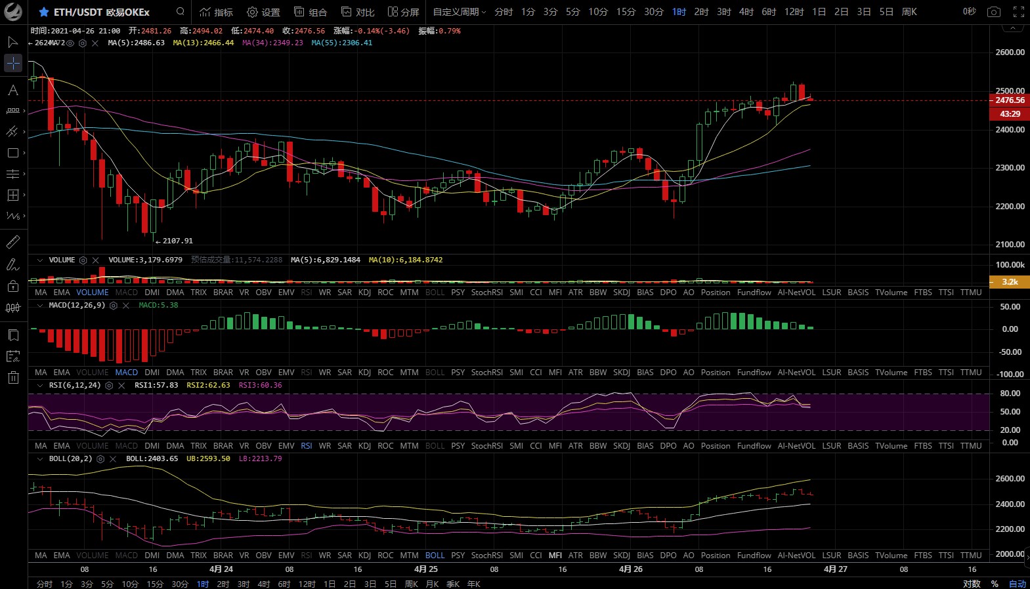Take a chart screenshot with camera icon
Image resolution: width=1030 pixels, height=589 pixels.
pyautogui.click(x=994, y=12)
